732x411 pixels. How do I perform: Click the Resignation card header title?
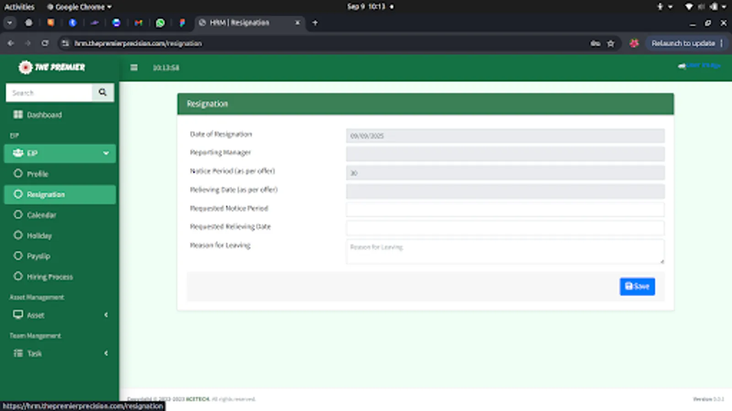(207, 104)
